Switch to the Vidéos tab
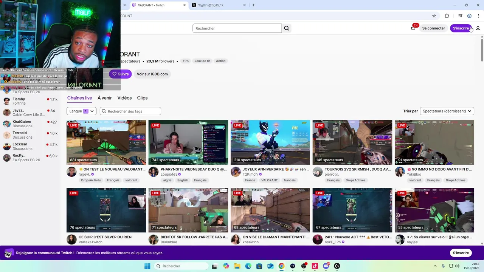This screenshot has width=484, height=272. pyautogui.click(x=124, y=98)
